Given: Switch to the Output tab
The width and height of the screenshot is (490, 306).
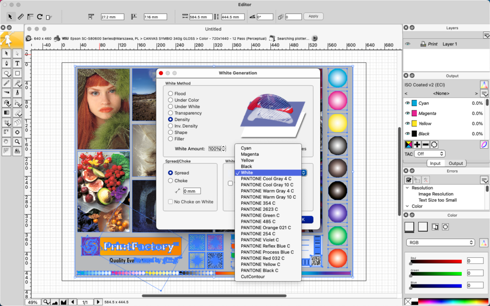Looking at the screenshot, I should click(x=456, y=164).
